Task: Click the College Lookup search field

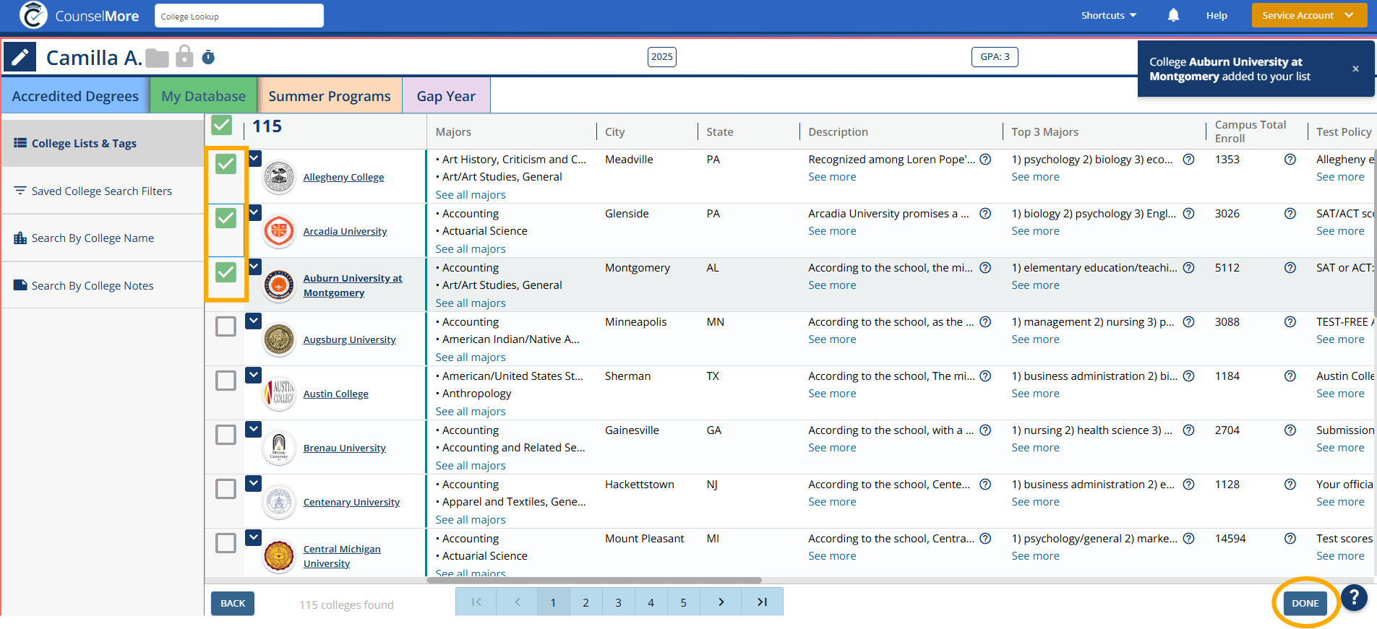Action: 239,16
